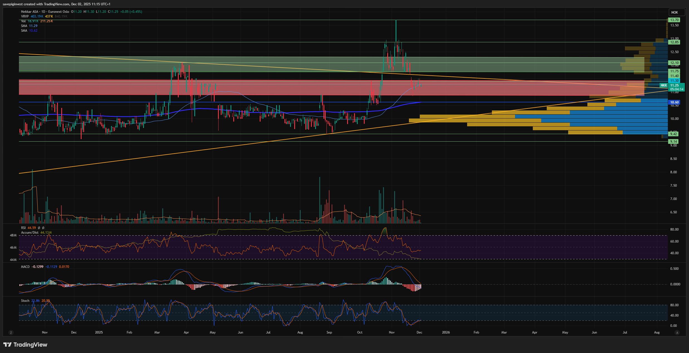689x353 pixels.
Task: Select the VRVP indicator legend
Action: (25, 16)
